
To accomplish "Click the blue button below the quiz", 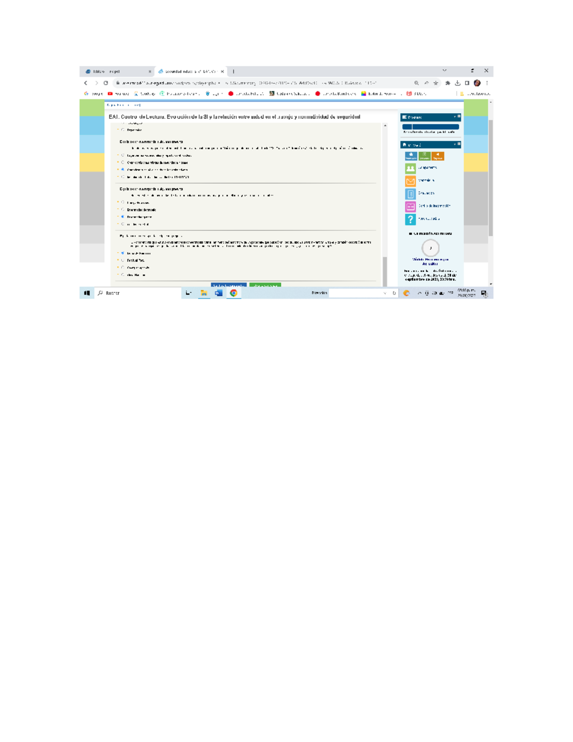I will pyautogui.click(x=228, y=286).
